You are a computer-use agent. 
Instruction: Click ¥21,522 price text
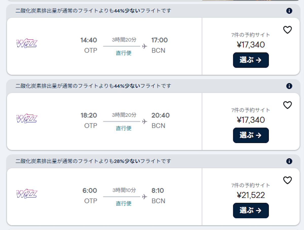[x=251, y=195]
